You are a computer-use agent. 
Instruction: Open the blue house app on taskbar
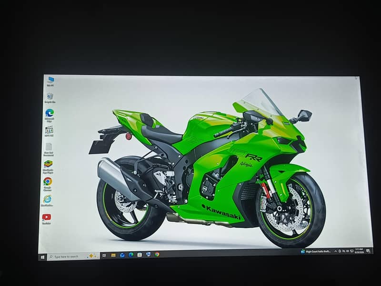tap(122, 255)
